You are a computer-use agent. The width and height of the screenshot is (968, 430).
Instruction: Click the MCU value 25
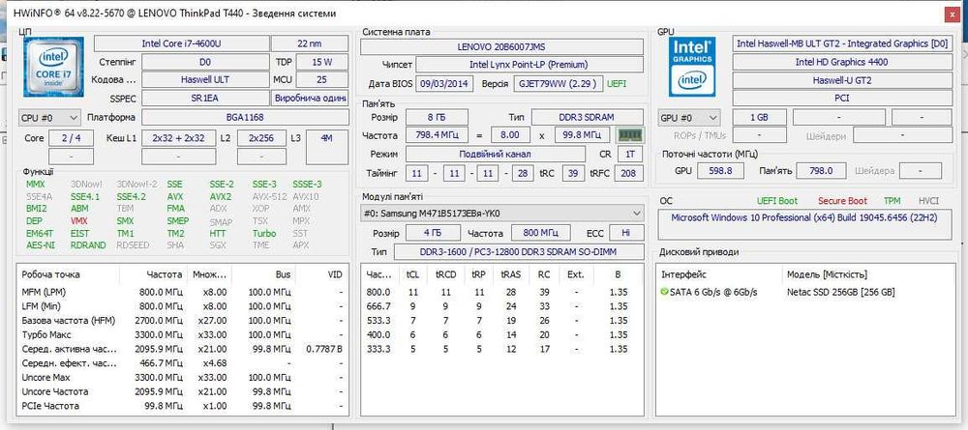(x=322, y=80)
